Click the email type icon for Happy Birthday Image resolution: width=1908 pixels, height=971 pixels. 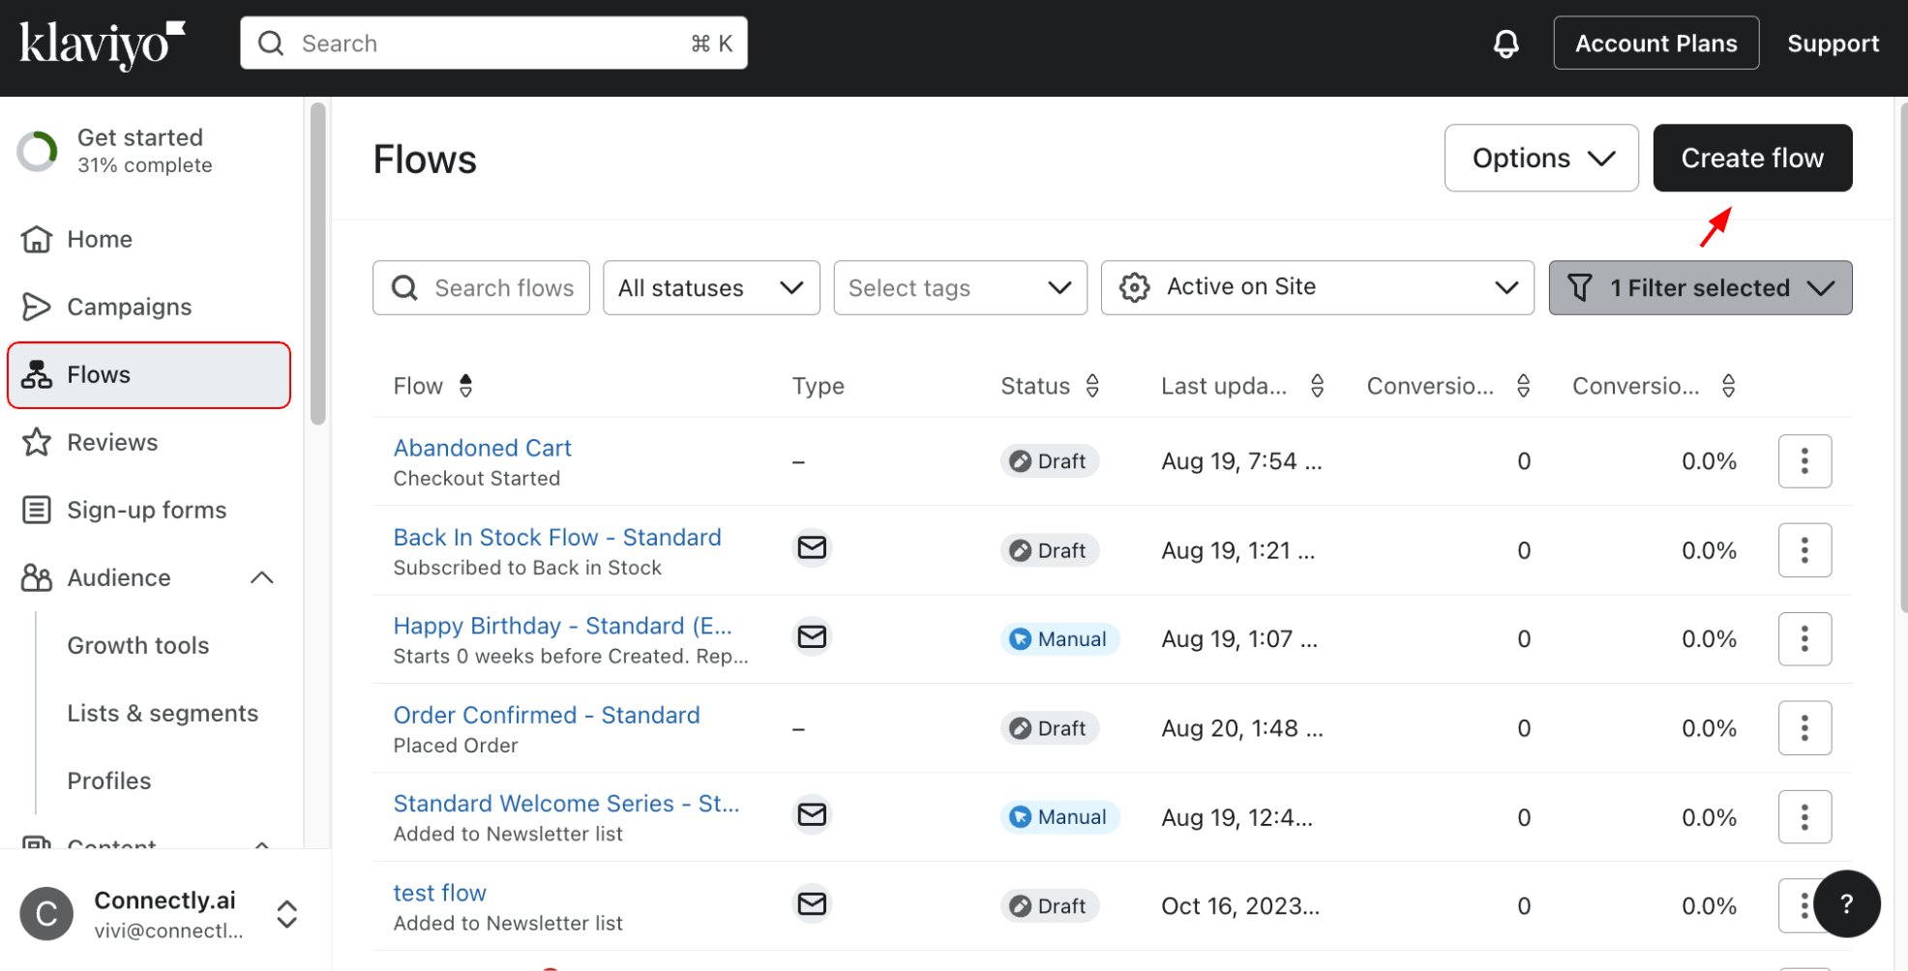coord(812,636)
